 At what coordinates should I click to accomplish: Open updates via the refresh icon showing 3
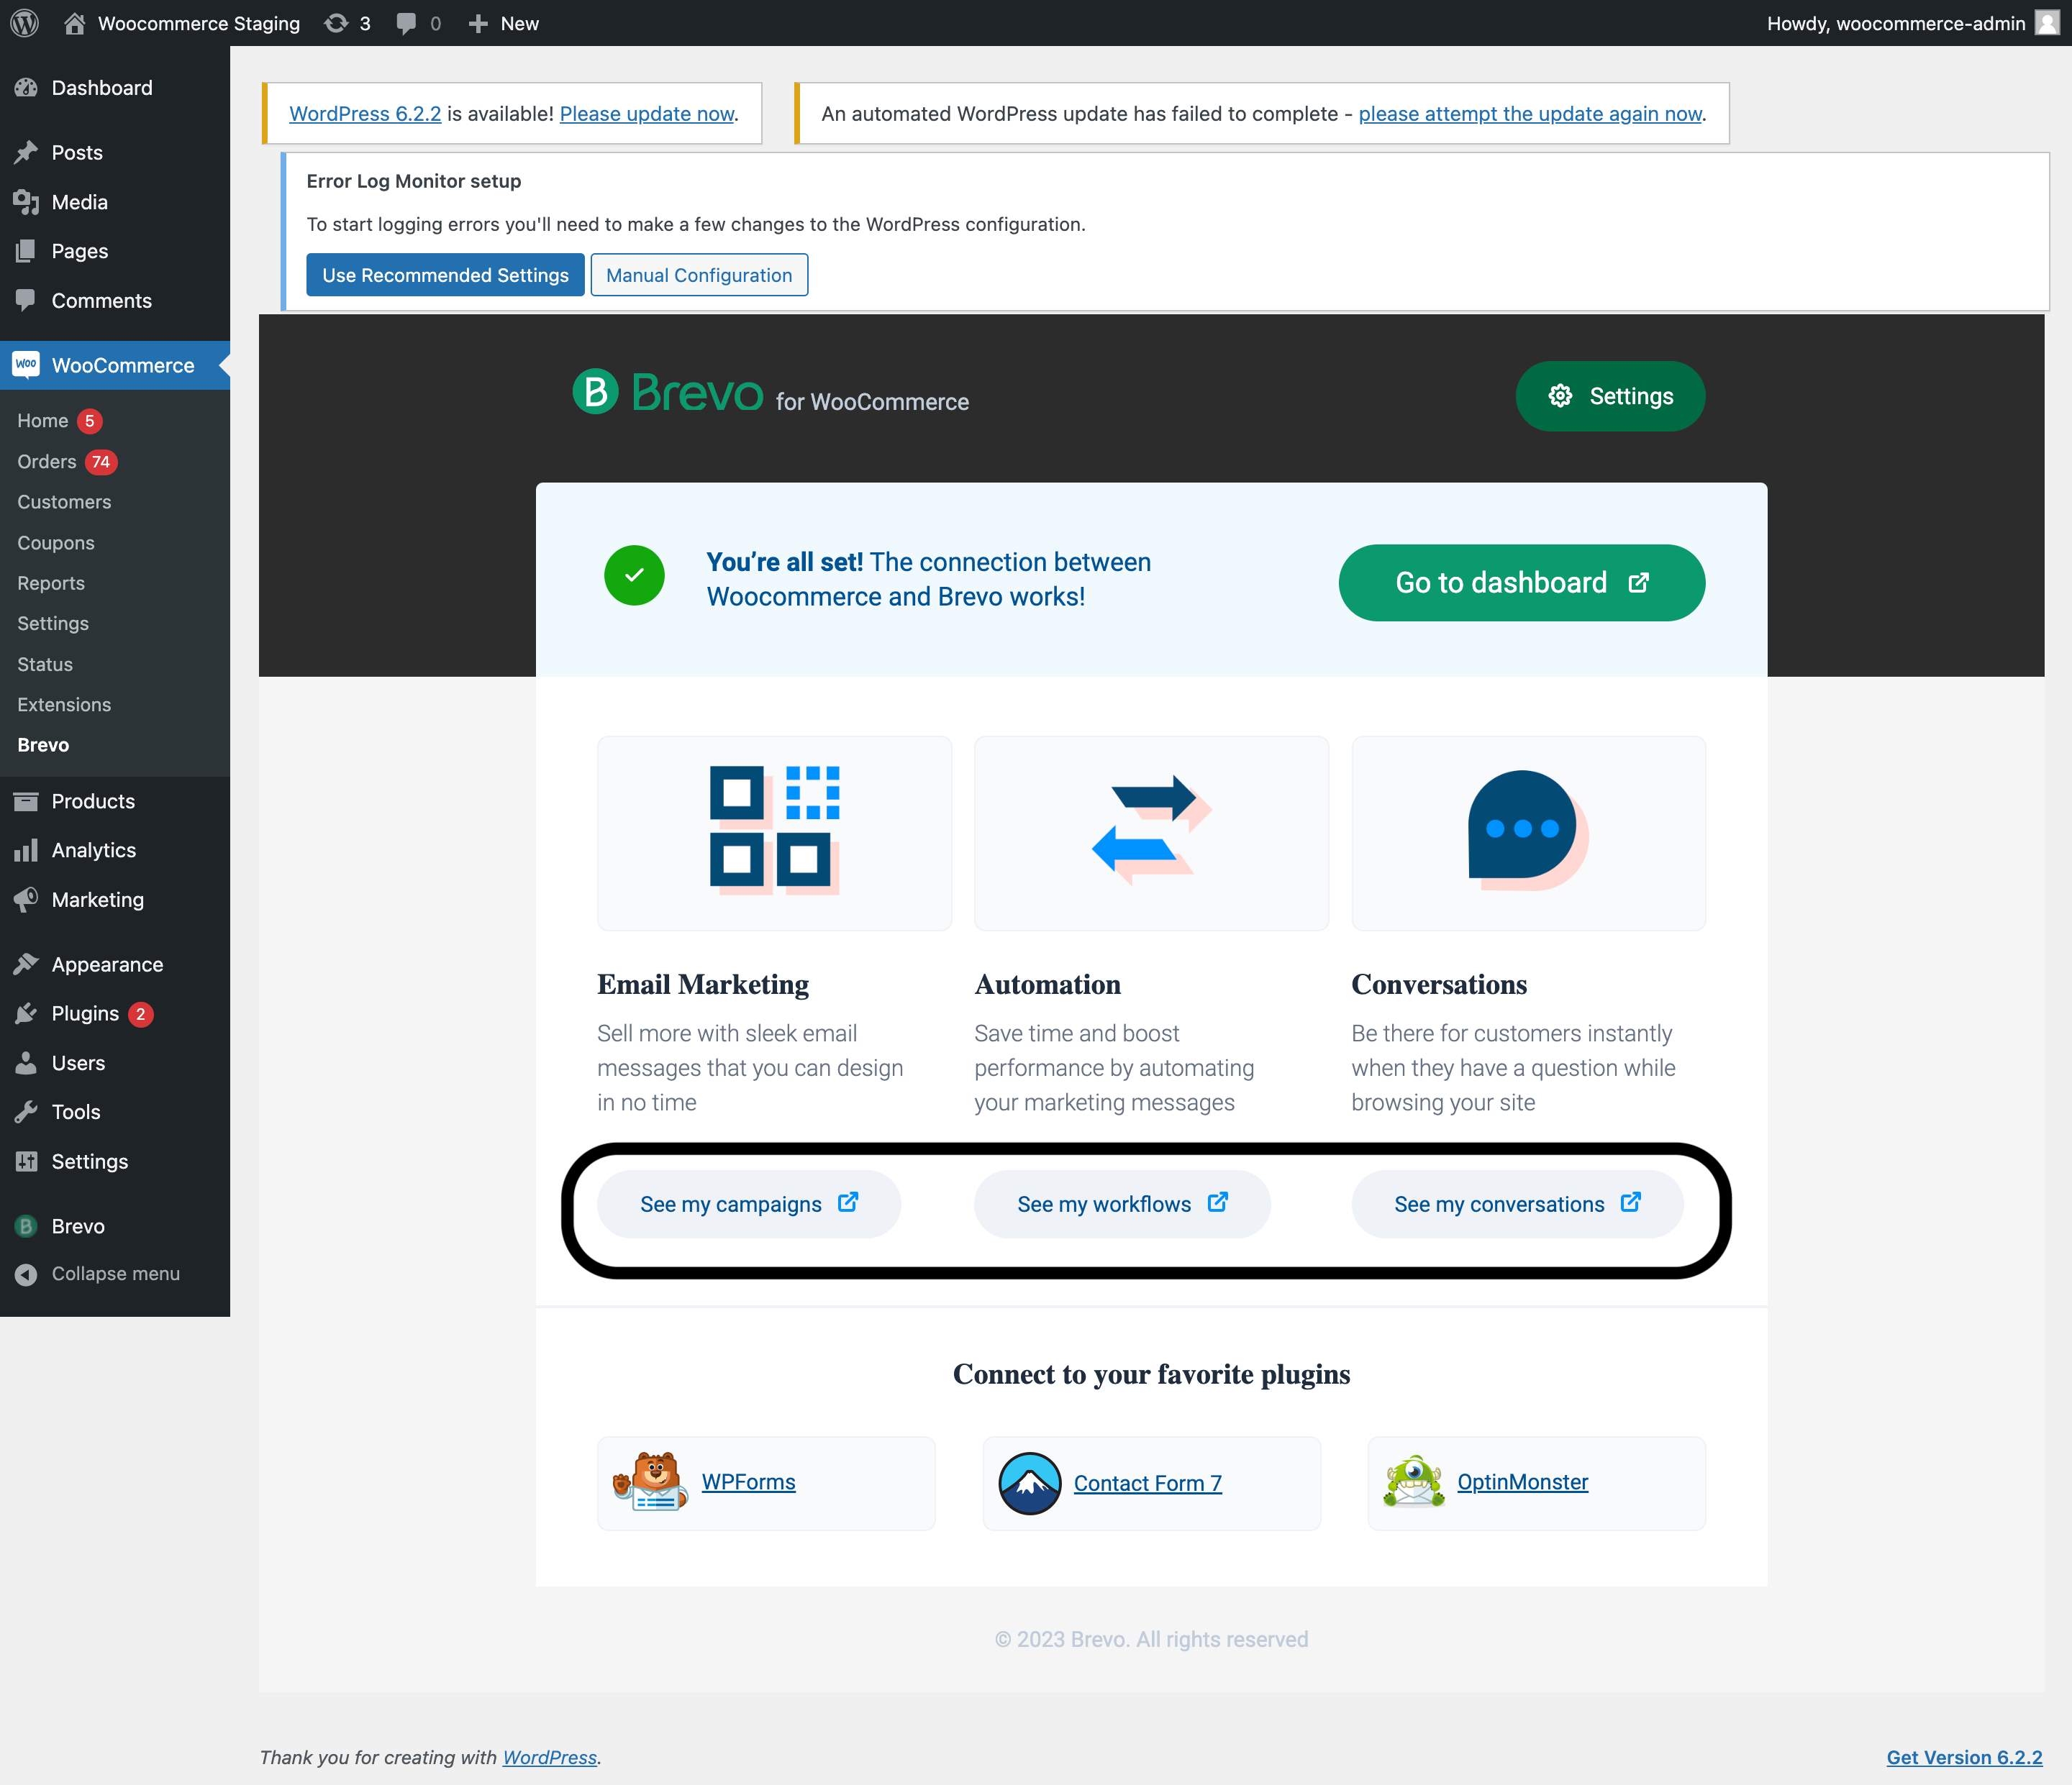coord(337,22)
